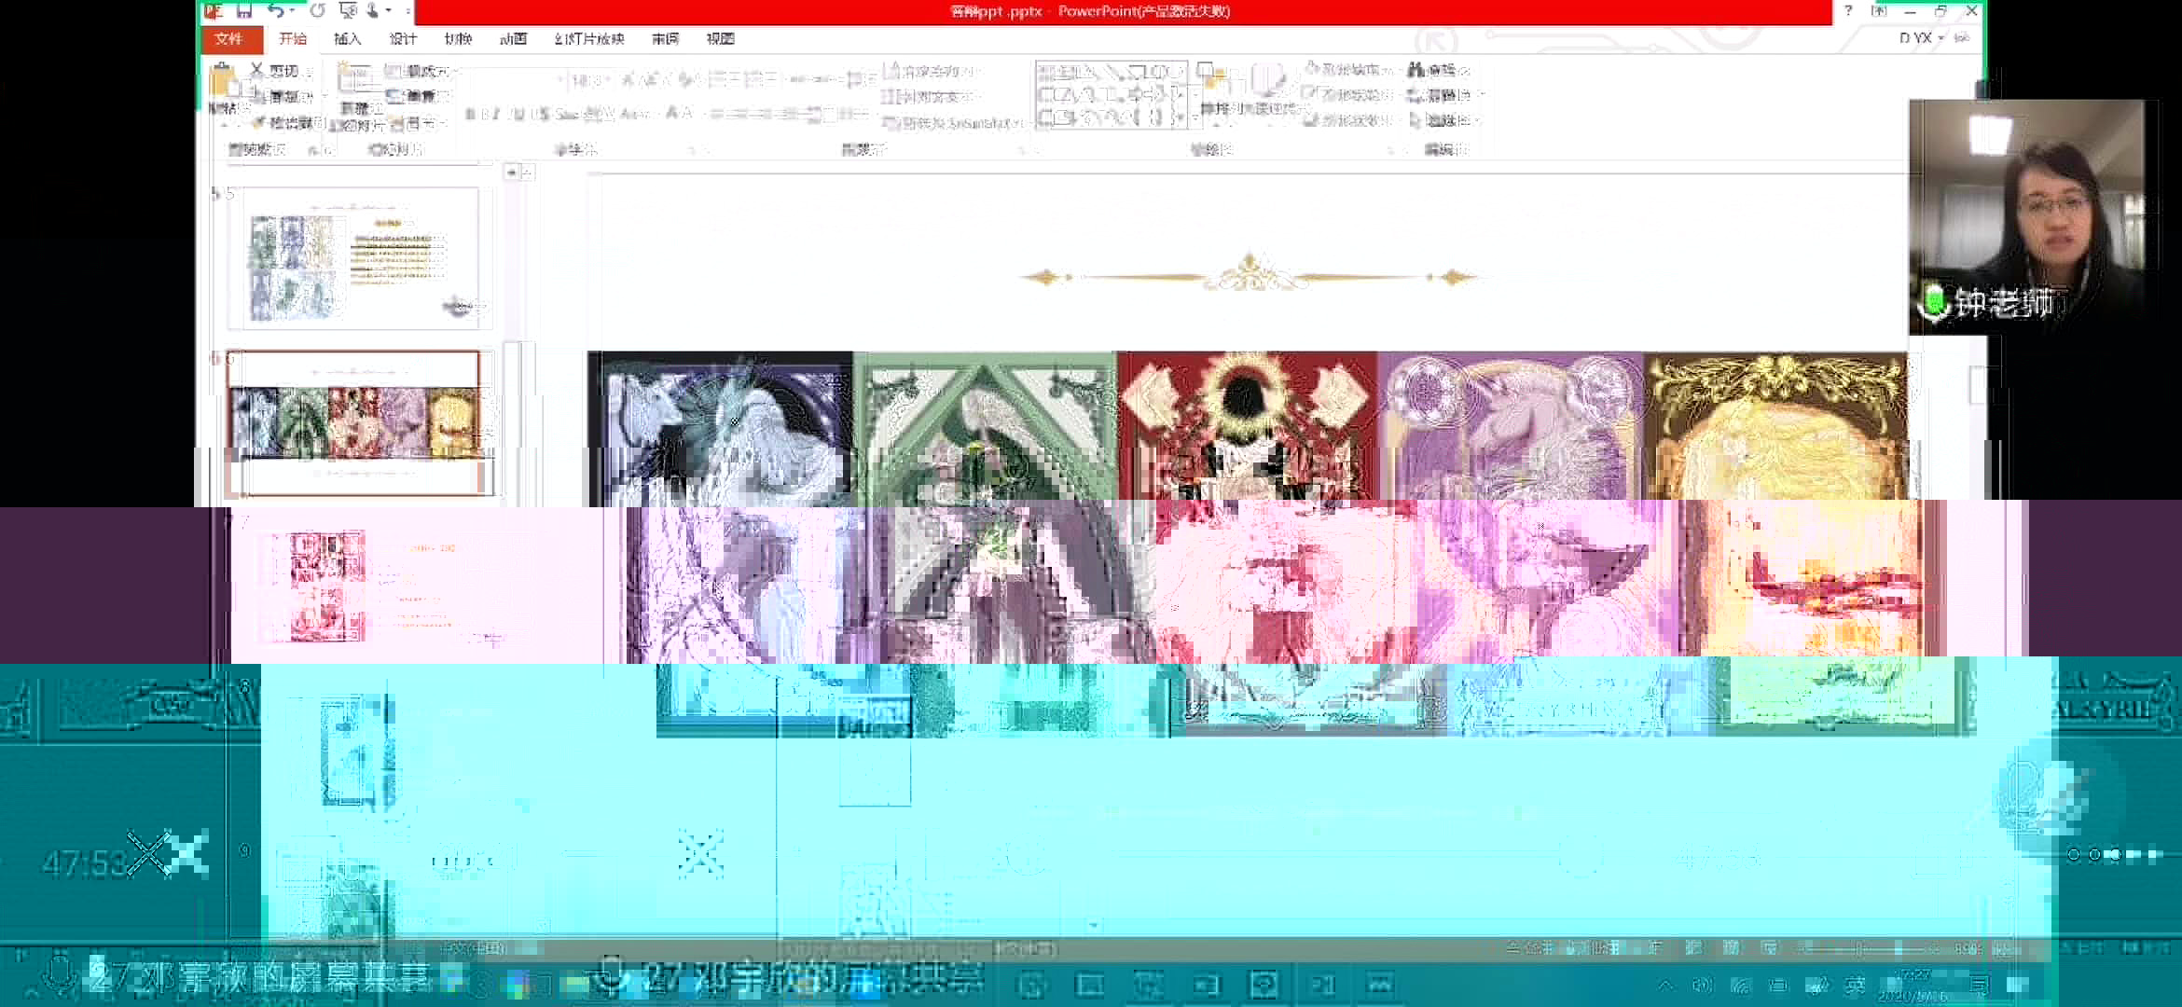Click Replace (替换) in editing group

tap(1444, 95)
